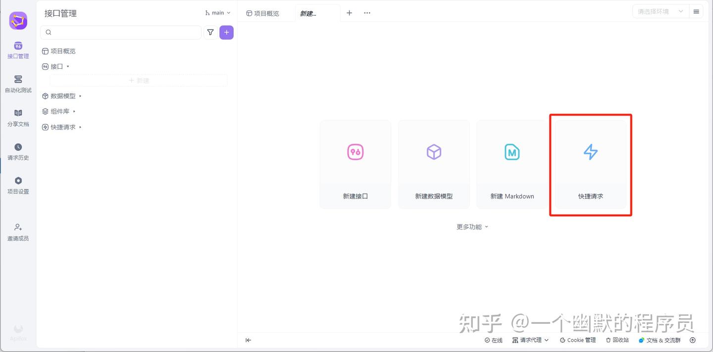
Task: Open the tab more options ellipsis
Action: (367, 13)
